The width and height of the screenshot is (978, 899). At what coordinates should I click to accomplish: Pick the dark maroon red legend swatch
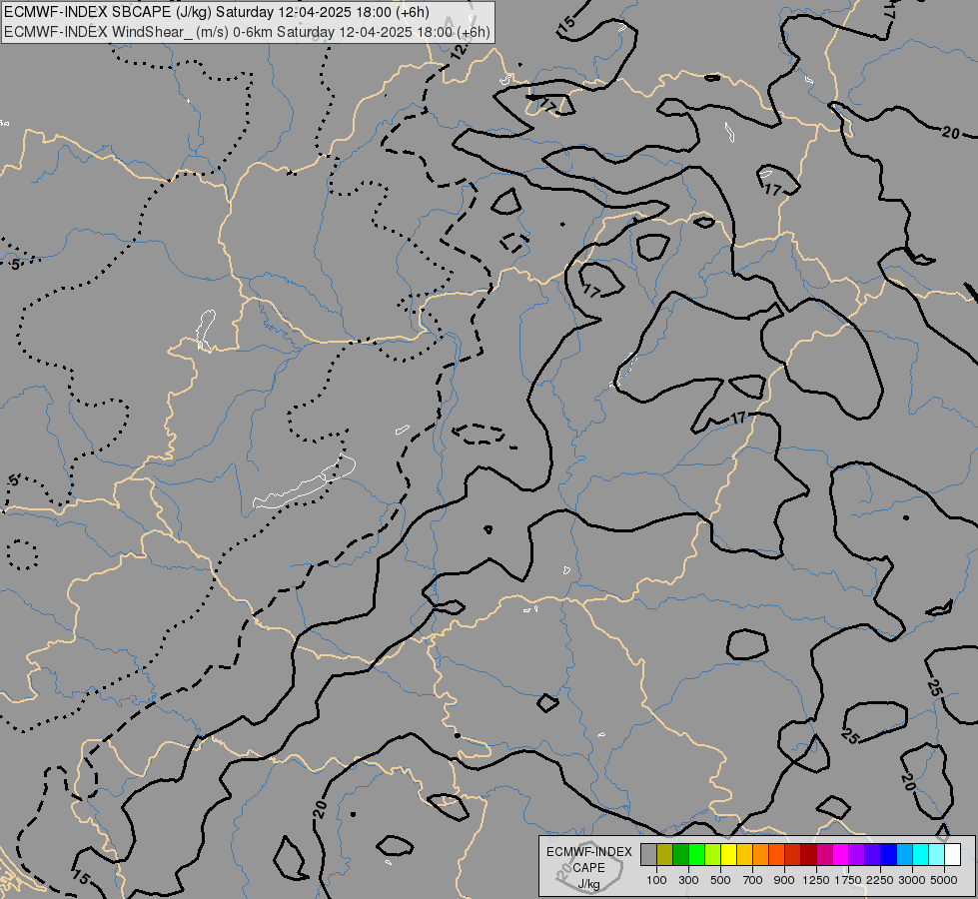click(809, 854)
